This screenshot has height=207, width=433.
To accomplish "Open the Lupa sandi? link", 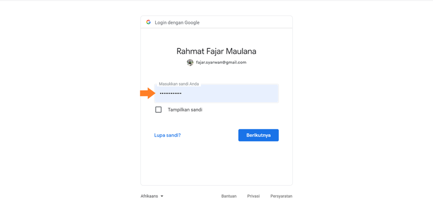I will point(167,135).
